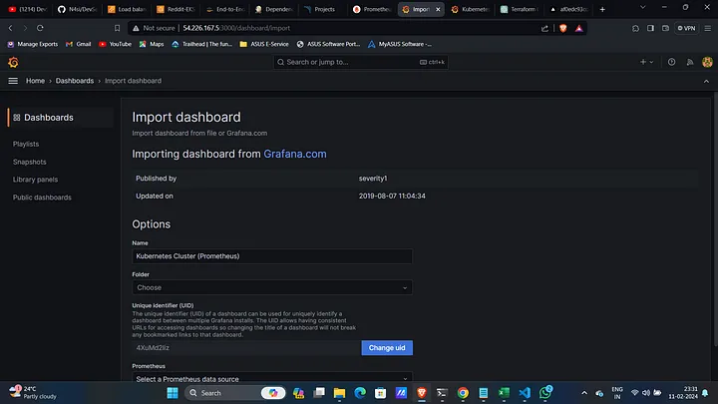Click the add new plus icon
The width and height of the screenshot is (718, 404).
coord(646,62)
